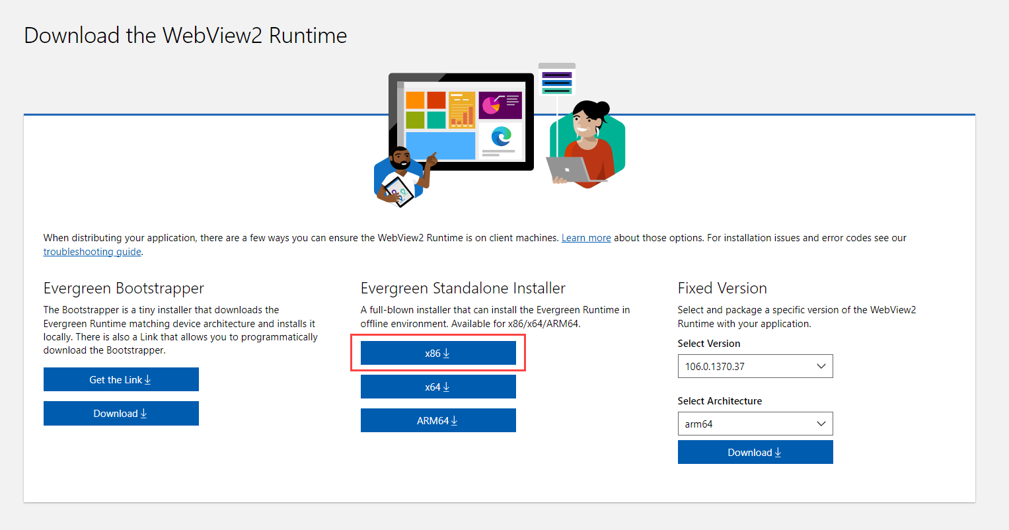
Task: Click the Download the WebView2 Runtime title
Action: [186, 35]
